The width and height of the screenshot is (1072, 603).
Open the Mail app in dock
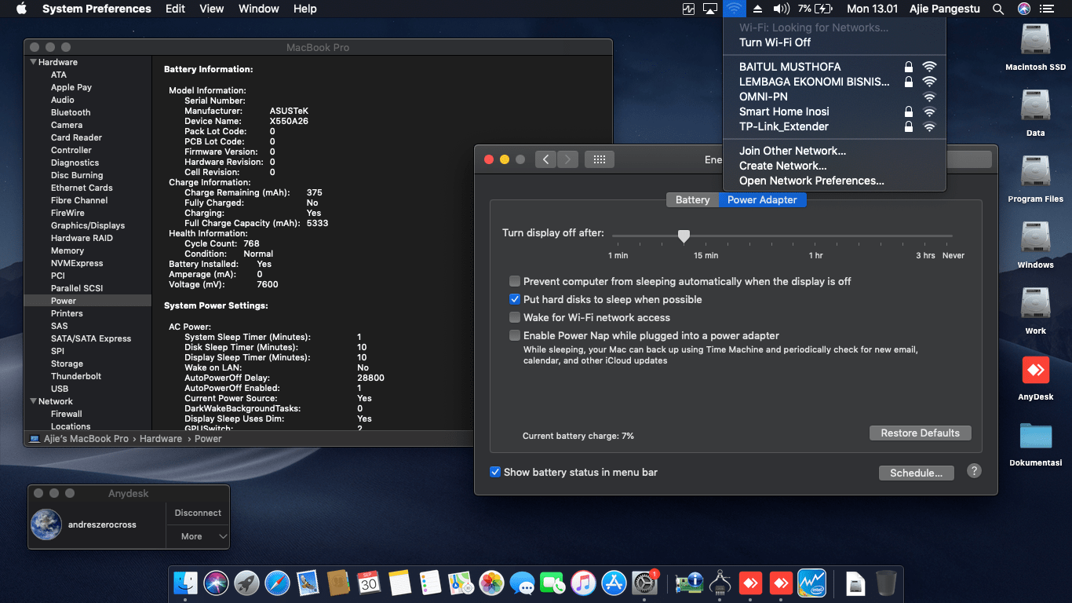(x=308, y=583)
